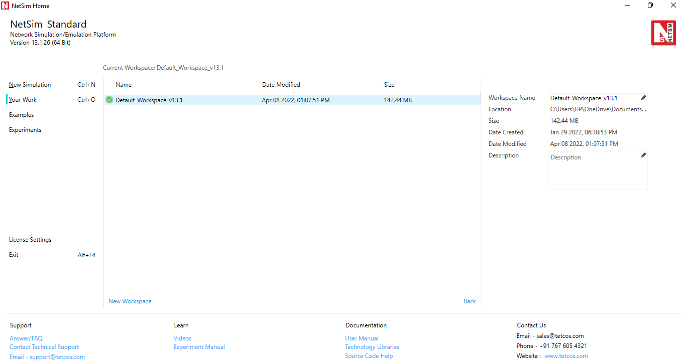
Task: Click the NetSim logo in the top right
Action: 663,33
